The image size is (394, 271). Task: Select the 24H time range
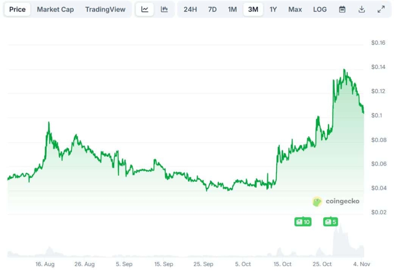190,10
